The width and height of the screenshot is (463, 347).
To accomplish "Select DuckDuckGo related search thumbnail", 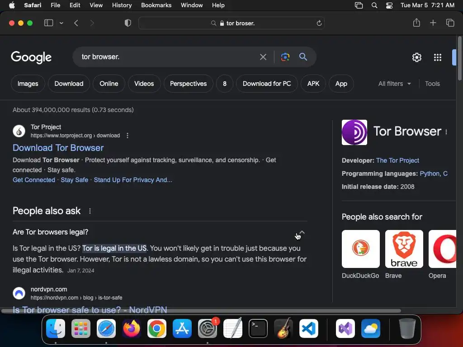I will tap(360, 249).
